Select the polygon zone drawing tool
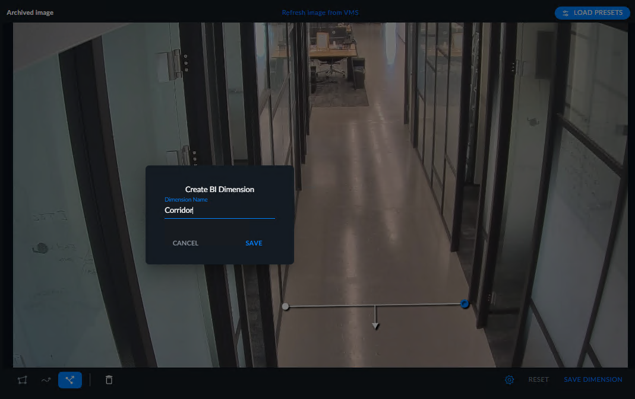Viewport: 635px width, 399px height. pos(22,380)
